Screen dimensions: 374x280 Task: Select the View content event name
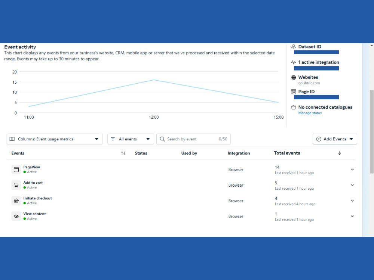[x=34, y=214]
